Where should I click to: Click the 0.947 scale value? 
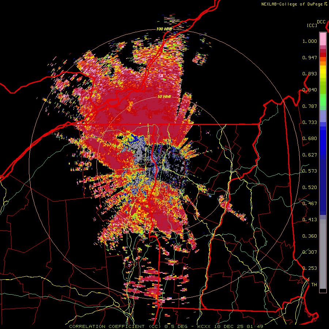310,57
